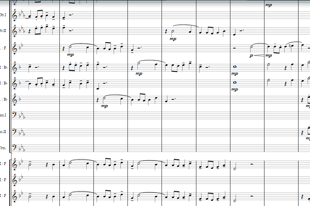
Task: Select the crescendo hairpin after p marking
Action: point(259,56)
